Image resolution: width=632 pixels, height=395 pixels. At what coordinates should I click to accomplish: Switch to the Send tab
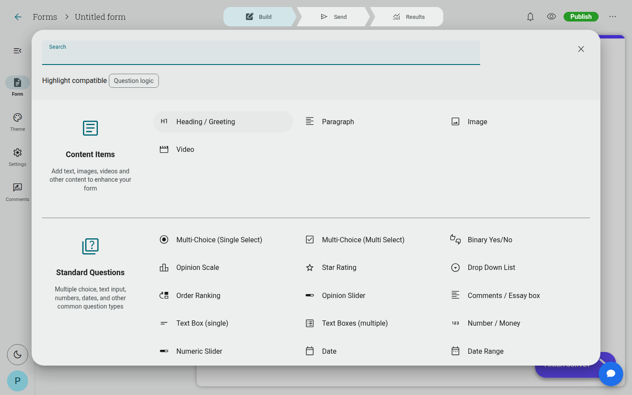pyautogui.click(x=334, y=17)
